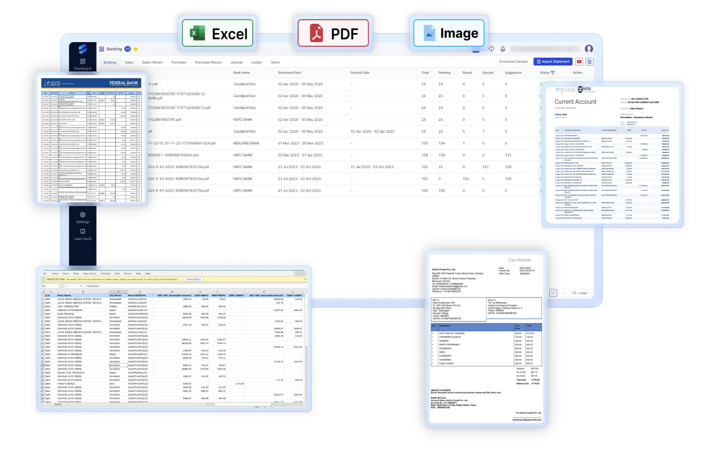Open the Learn Suvit sidebar icon
Viewport: 706px width, 457px height.
coord(82,232)
